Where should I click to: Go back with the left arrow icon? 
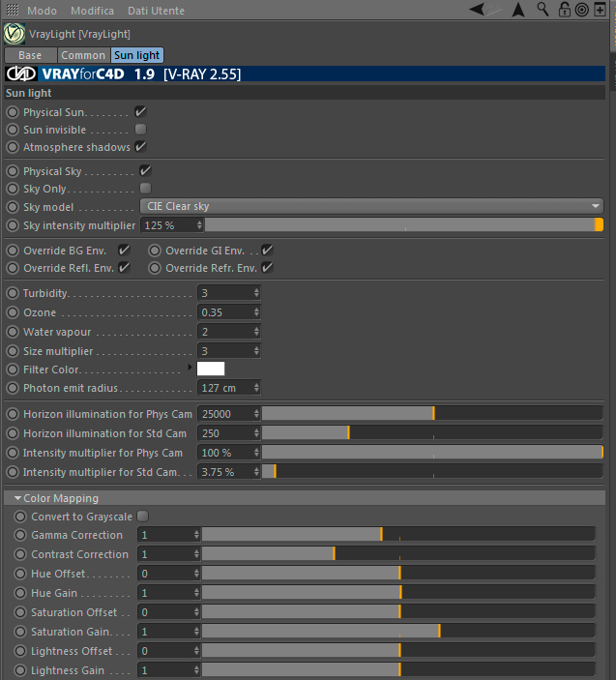coord(478,9)
